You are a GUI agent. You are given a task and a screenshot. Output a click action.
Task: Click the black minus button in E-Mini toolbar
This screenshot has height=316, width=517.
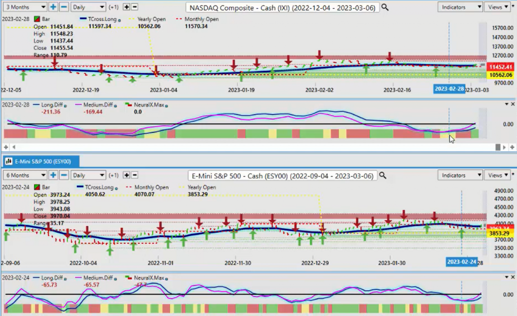click(x=135, y=175)
